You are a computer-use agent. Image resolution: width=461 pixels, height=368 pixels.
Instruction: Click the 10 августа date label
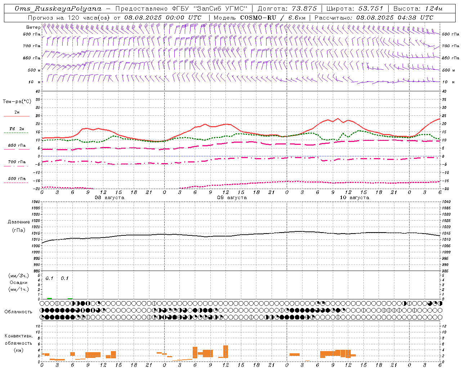[354, 198]
